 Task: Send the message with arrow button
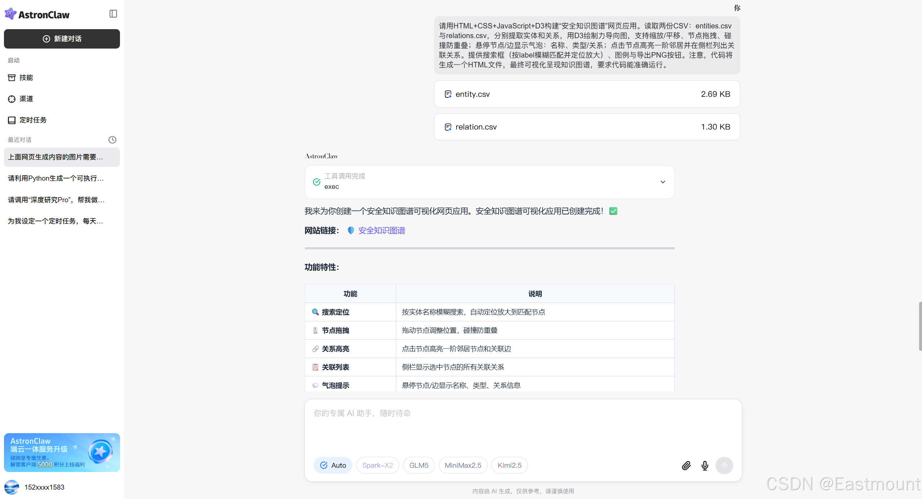(724, 466)
